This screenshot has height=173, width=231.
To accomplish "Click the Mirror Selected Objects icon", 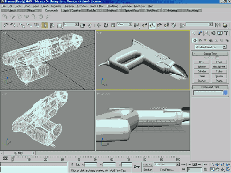I will (217, 25).
